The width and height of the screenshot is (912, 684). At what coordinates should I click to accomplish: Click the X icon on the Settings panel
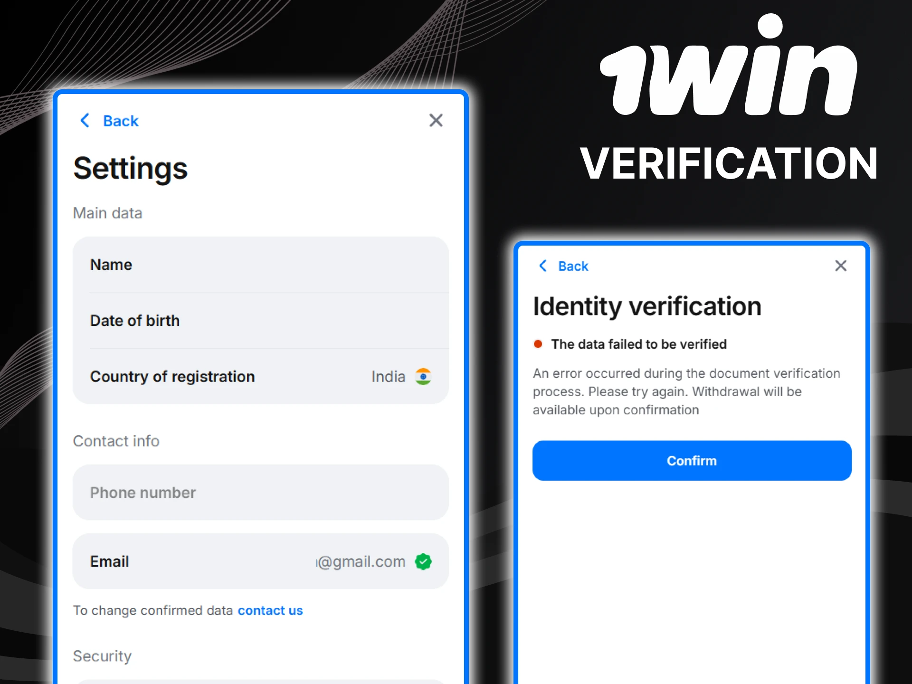(x=436, y=121)
